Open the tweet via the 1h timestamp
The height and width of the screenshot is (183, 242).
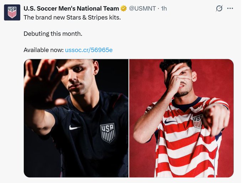tap(164, 8)
